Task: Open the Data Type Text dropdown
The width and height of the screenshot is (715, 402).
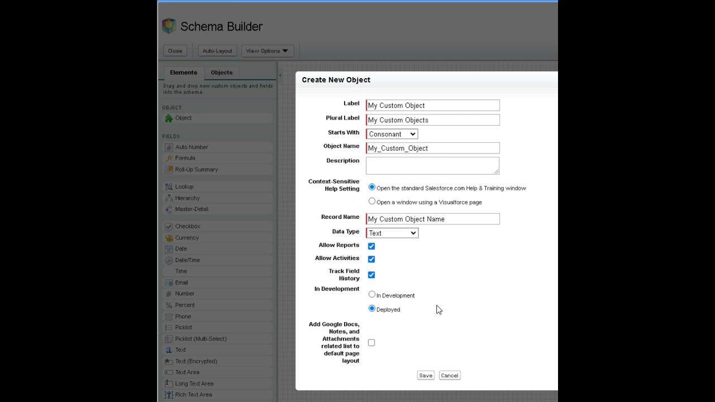Action: 392,233
